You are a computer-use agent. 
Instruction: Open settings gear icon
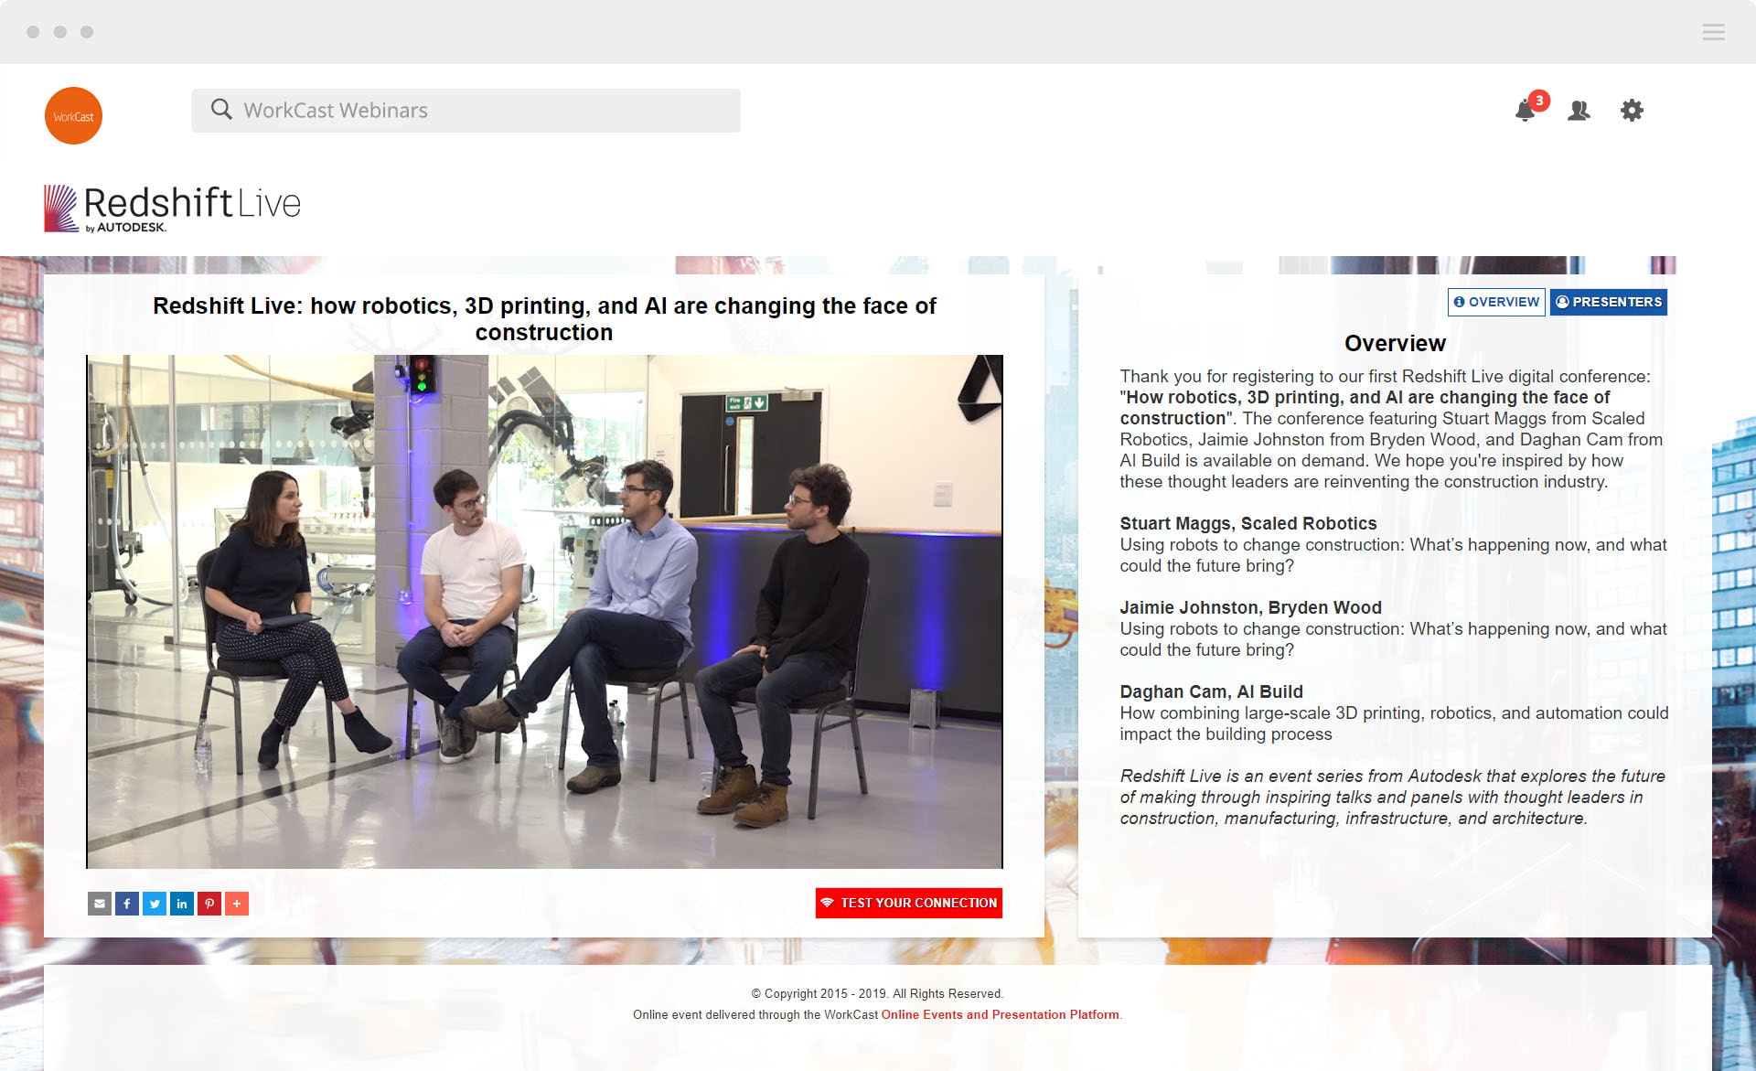click(1632, 111)
